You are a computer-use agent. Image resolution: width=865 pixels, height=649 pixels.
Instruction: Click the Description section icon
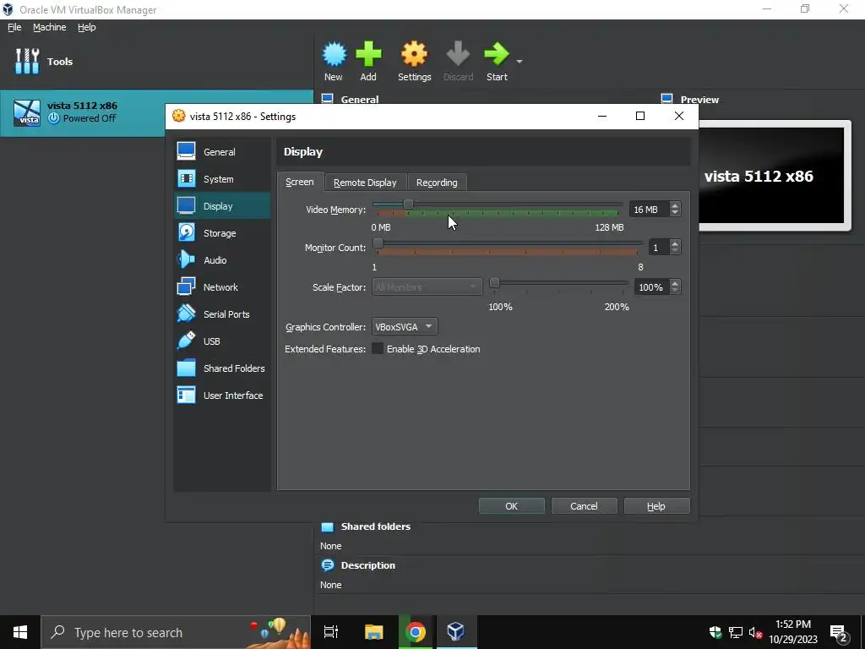(328, 565)
